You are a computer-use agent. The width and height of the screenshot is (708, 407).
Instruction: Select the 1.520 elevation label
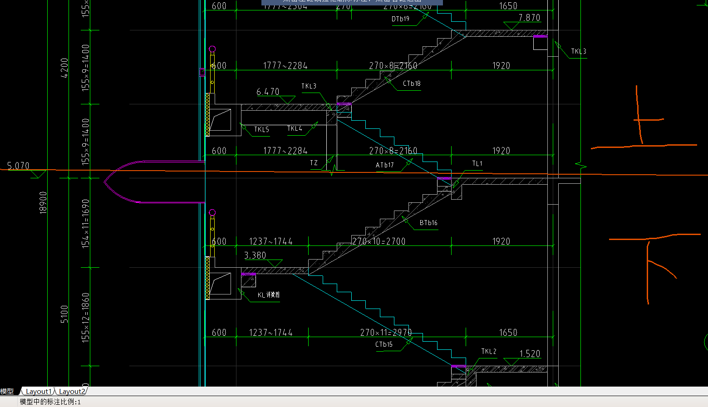[x=530, y=354]
